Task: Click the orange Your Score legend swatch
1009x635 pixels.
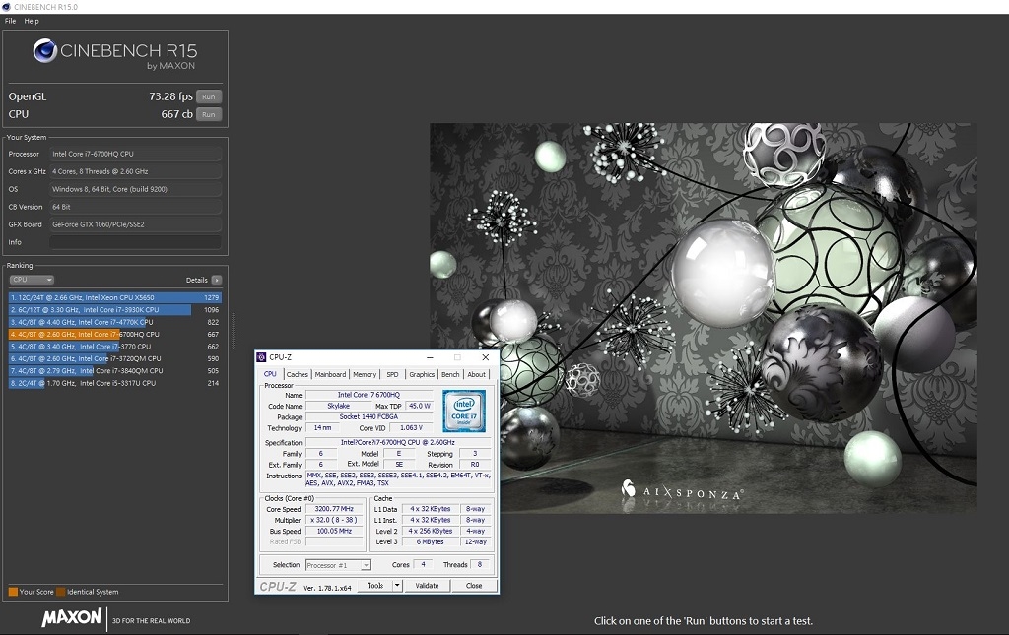Action: (x=13, y=592)
